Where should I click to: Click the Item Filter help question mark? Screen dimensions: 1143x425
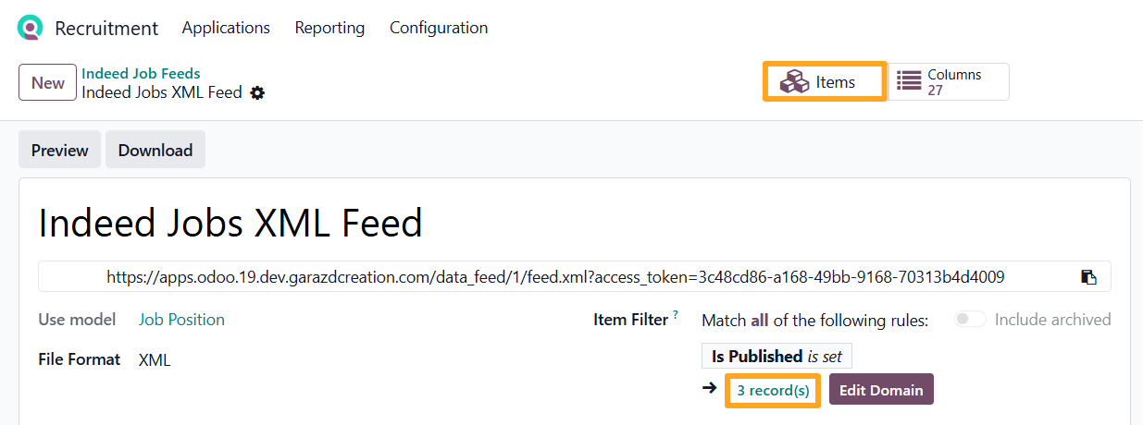(x=676, y=315)
